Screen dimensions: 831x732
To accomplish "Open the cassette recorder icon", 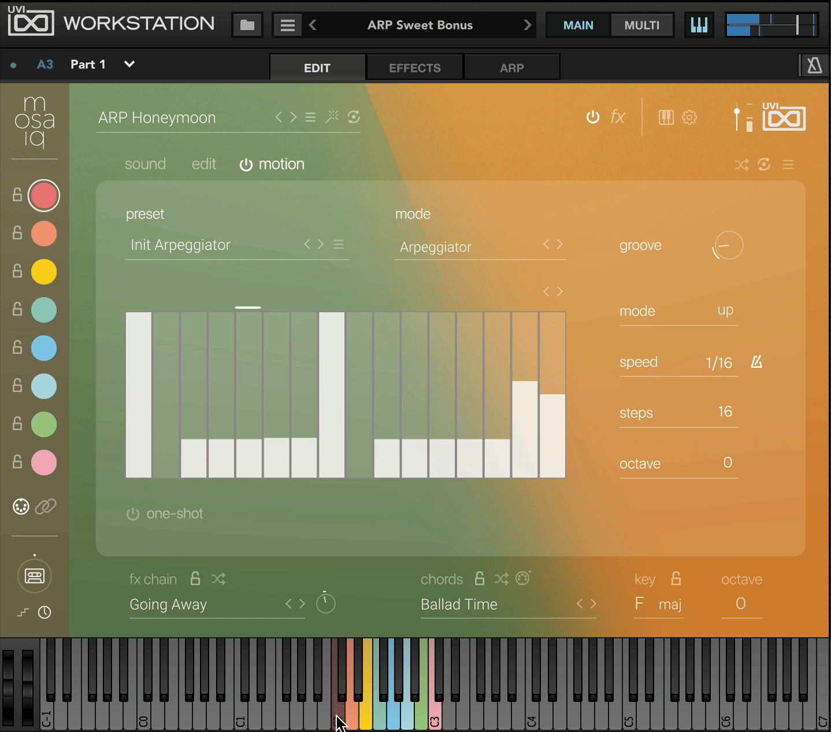I will 35,576.
